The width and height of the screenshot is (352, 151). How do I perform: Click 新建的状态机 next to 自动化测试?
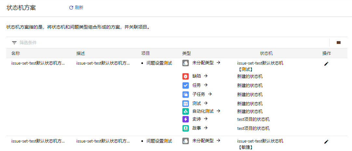pyautogui.click(x=250, y=111)
